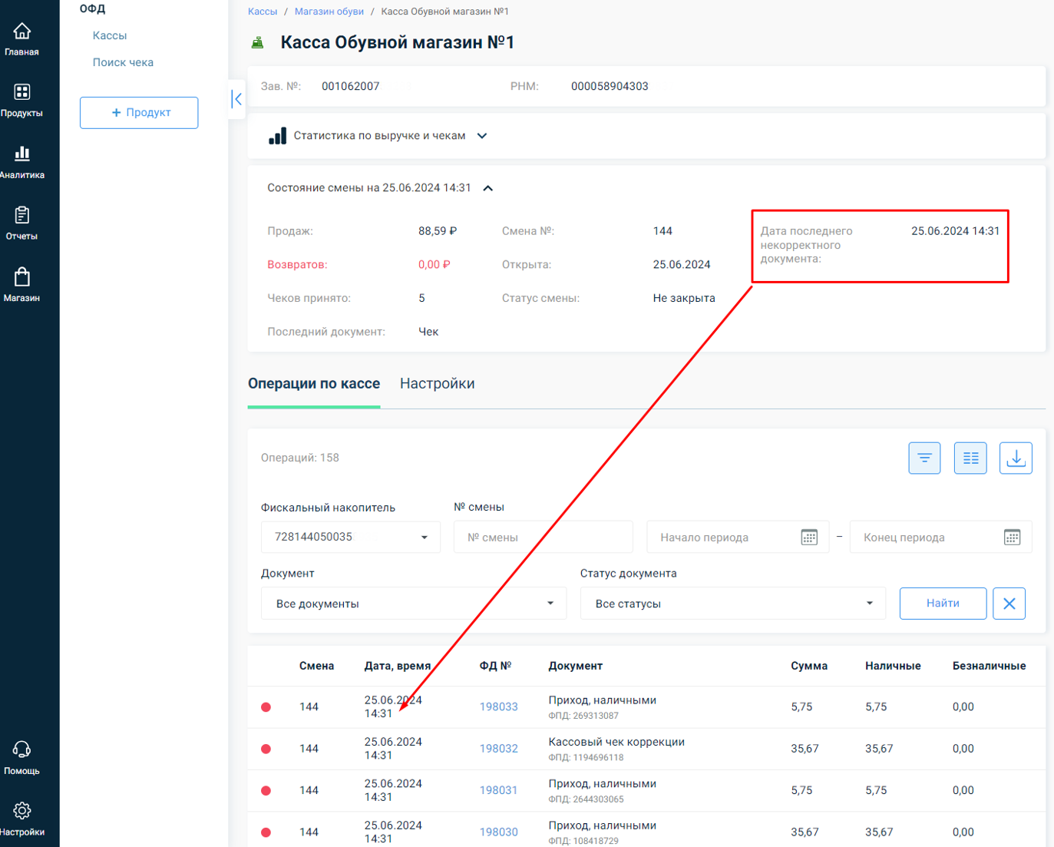Image resolution: width=1054 pixels, height=847 pixels.
Task: Collapse Состояние смены section
Action: (487, 188)
